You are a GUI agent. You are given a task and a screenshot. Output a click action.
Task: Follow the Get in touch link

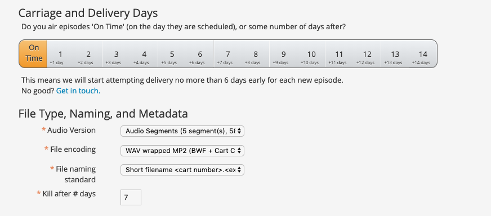tap(78, 92)
